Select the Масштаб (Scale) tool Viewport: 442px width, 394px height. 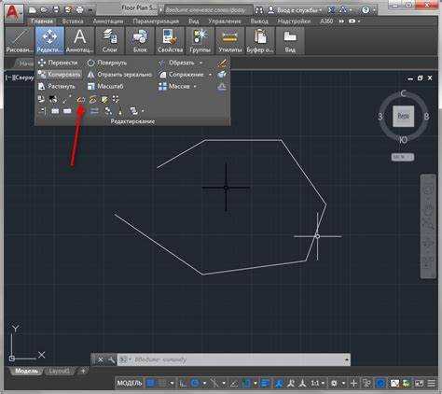pyautogui.click(x=105, y=86)
